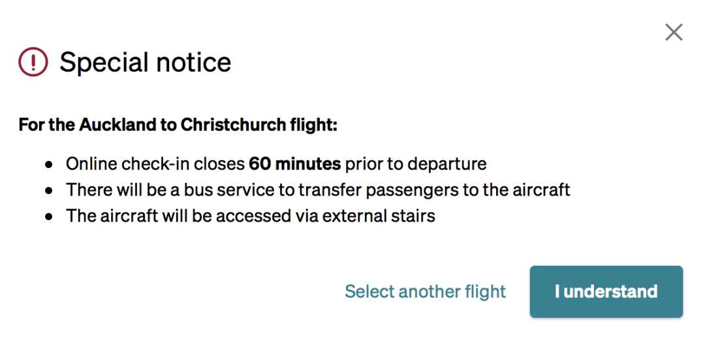Click the Online check-in closes bullet line
The height and width of the screenshot is (342, 705).
click(x=276, y=164)
